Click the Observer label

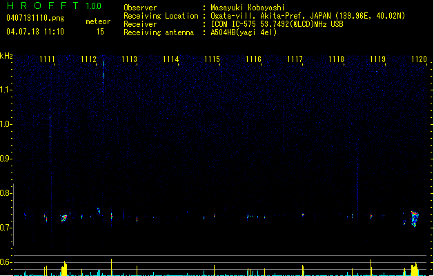[140, 8]
